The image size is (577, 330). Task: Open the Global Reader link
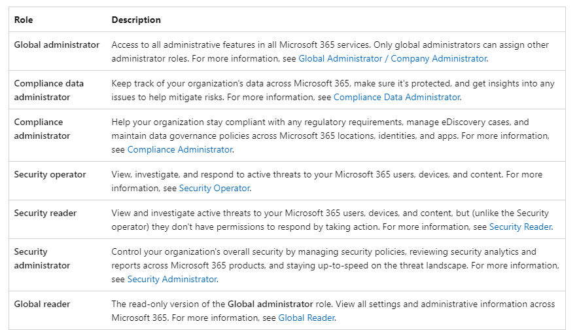click(x=307, y=318)
